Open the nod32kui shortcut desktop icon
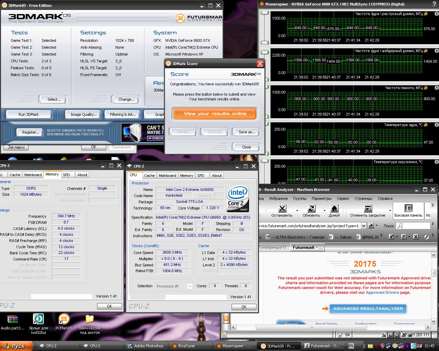439x351 pixels. coord(38,324)
